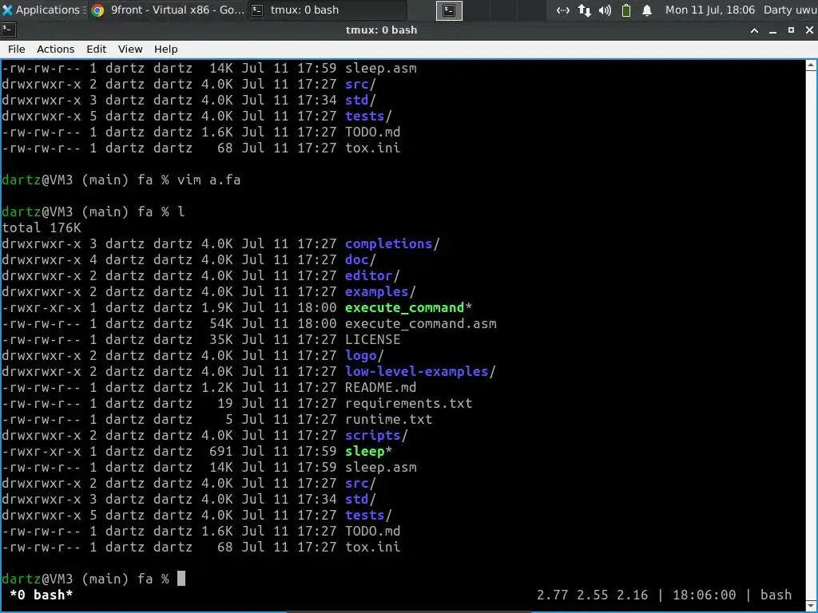
Task: Click the green execute_command* executable
Action: [x=408, y=307]
